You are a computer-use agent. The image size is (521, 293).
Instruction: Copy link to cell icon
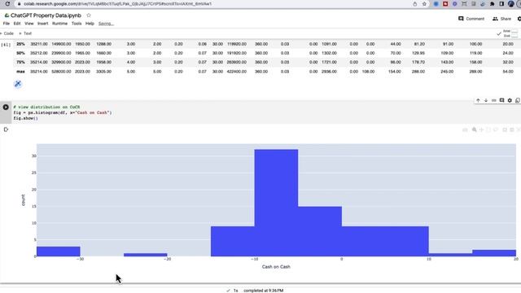click(494, 100)
